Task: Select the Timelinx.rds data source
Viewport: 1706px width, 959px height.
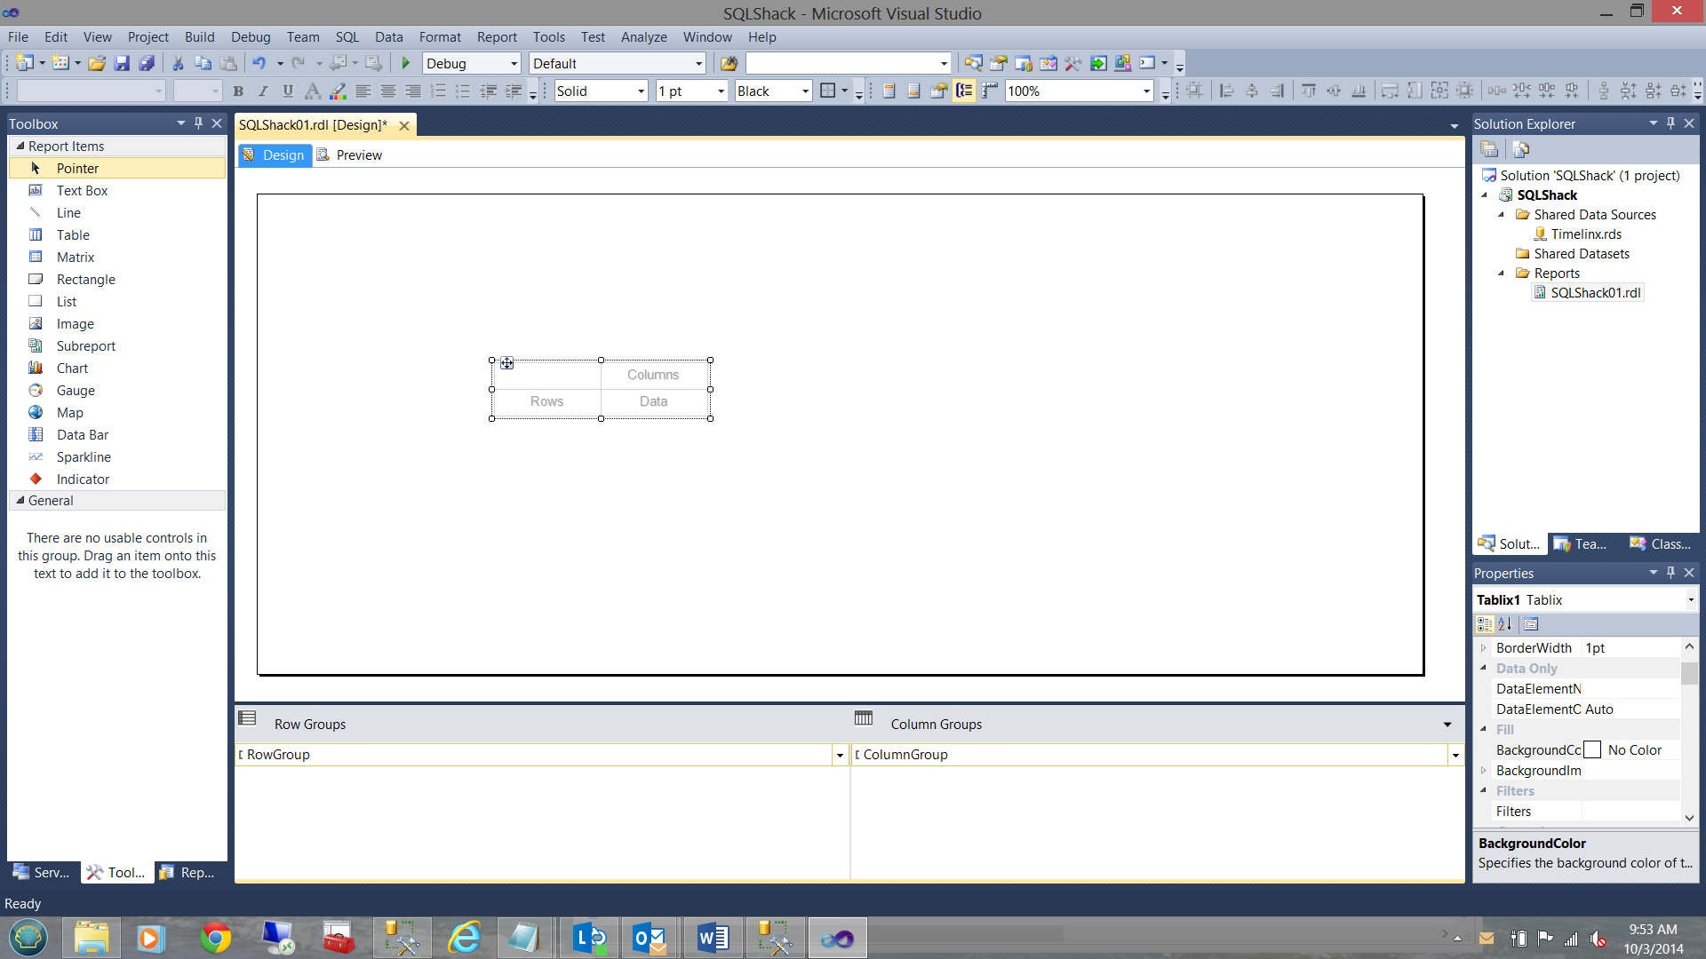Action: [x=1586, y=234]
